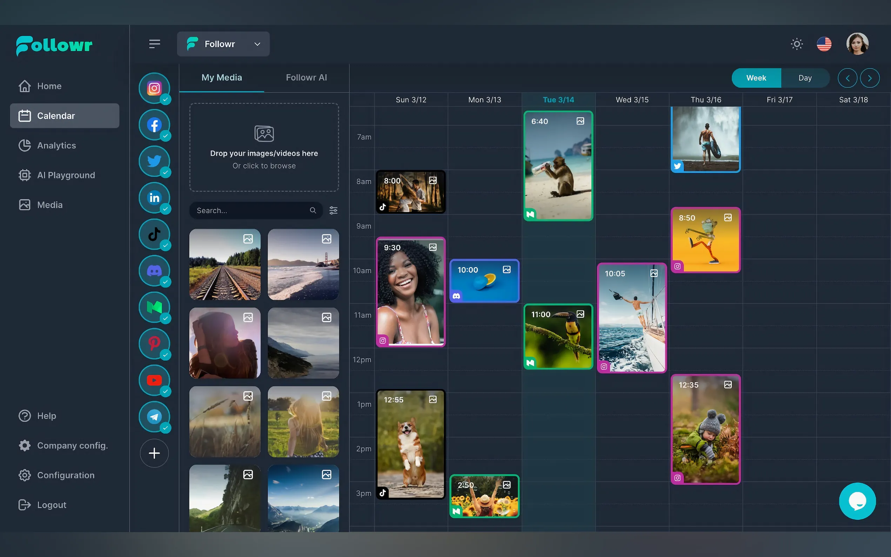891x557 pixels.
Task: Collapse sidebar with hamburger menu icon
Action: 154,44
